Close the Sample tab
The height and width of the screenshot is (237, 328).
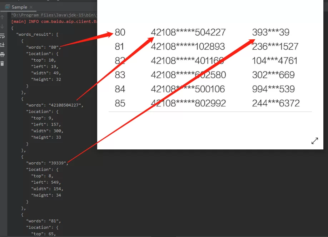[31, 7]
